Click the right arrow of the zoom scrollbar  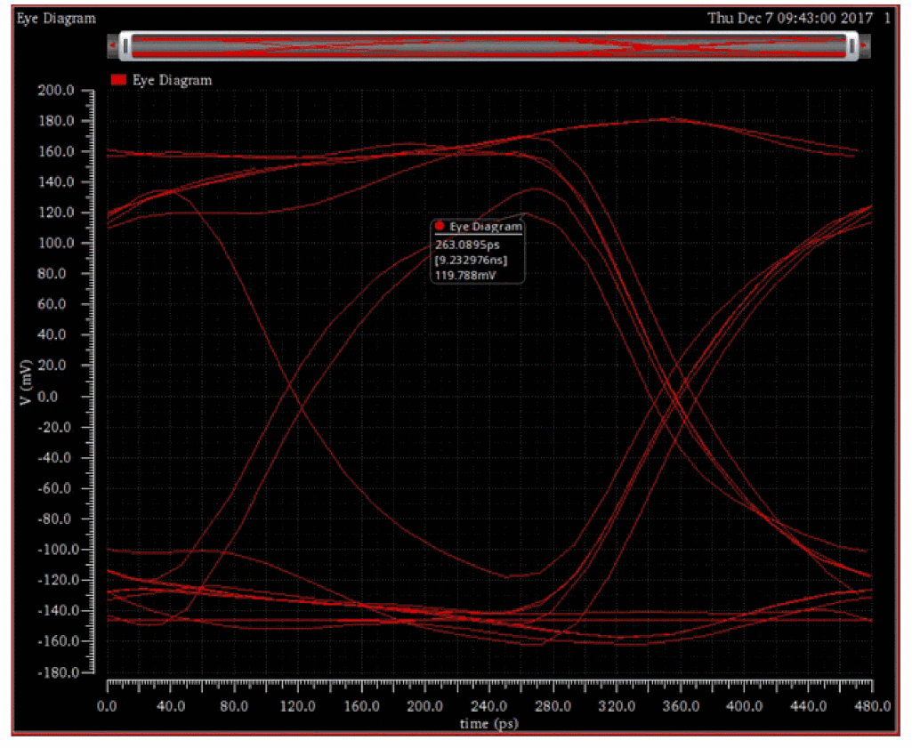point(864,44)
